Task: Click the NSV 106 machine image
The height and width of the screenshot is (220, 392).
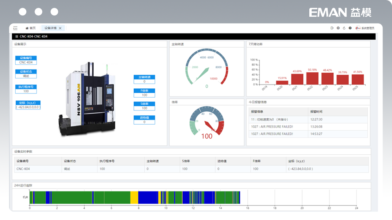Action: 87,100
